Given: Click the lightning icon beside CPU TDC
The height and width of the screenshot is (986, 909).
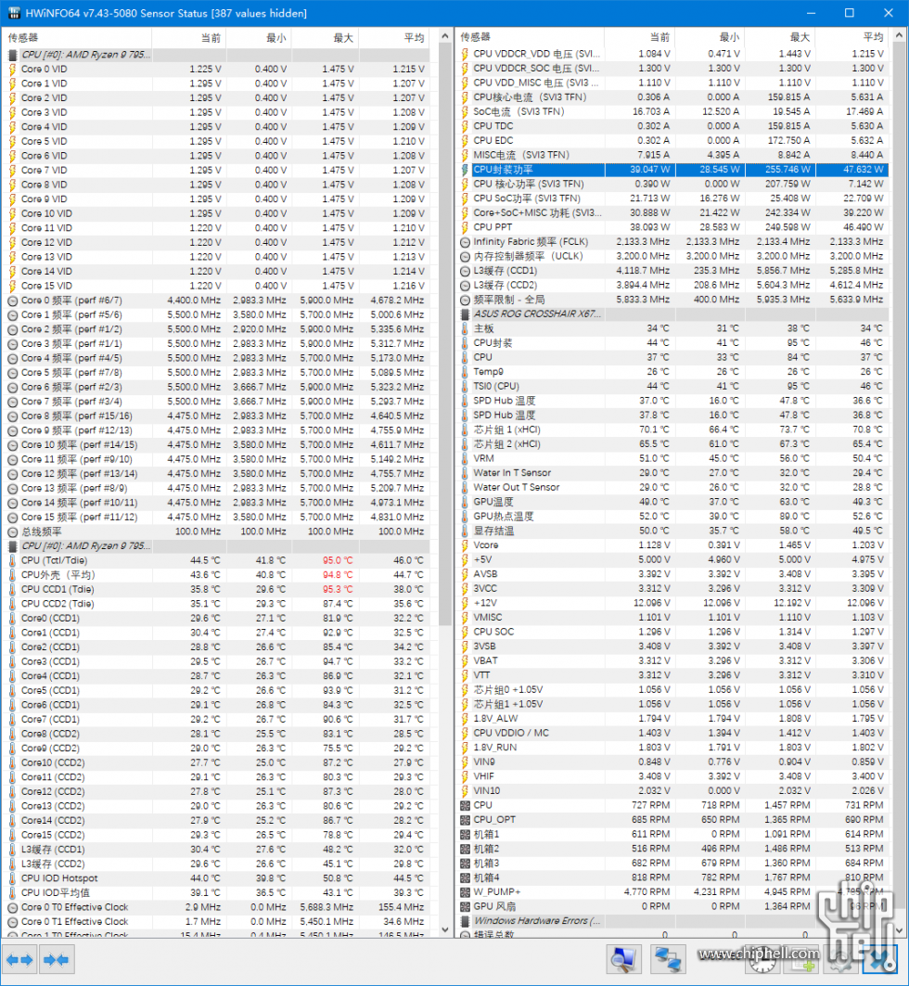Looking at the screenshot, I should click(465, 126).
